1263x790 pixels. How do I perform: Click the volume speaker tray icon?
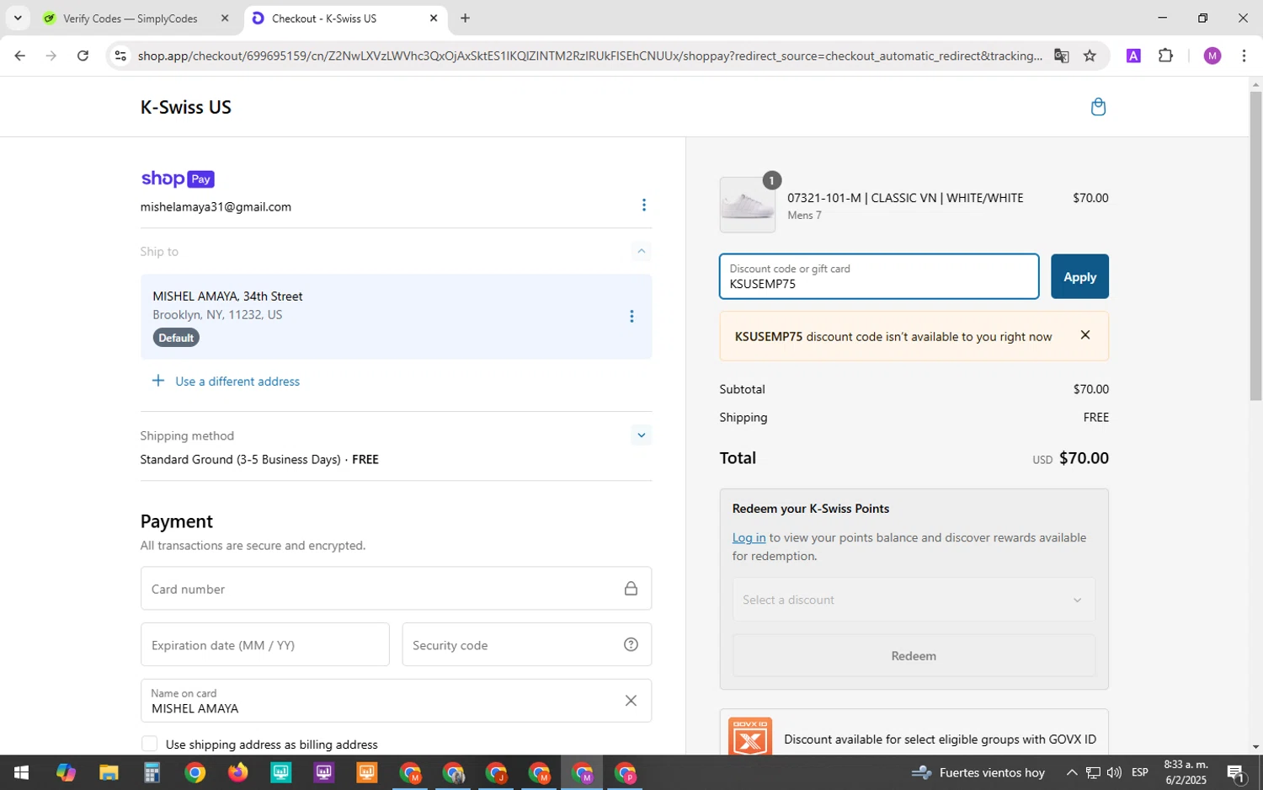(1114, 772)
